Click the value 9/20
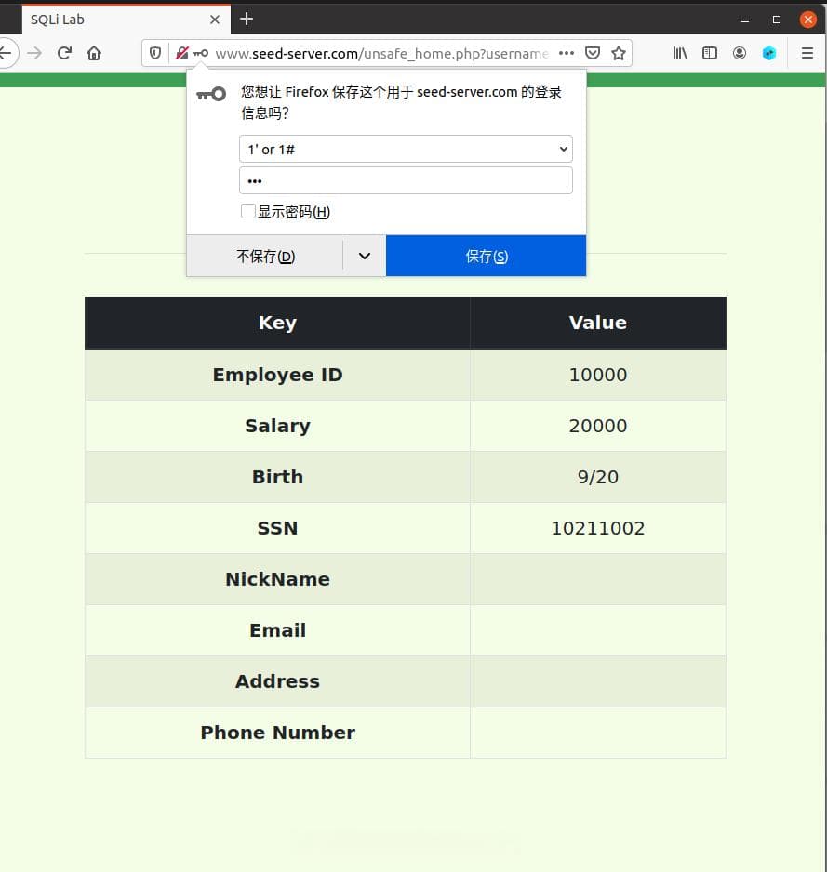 pos(598,477)
